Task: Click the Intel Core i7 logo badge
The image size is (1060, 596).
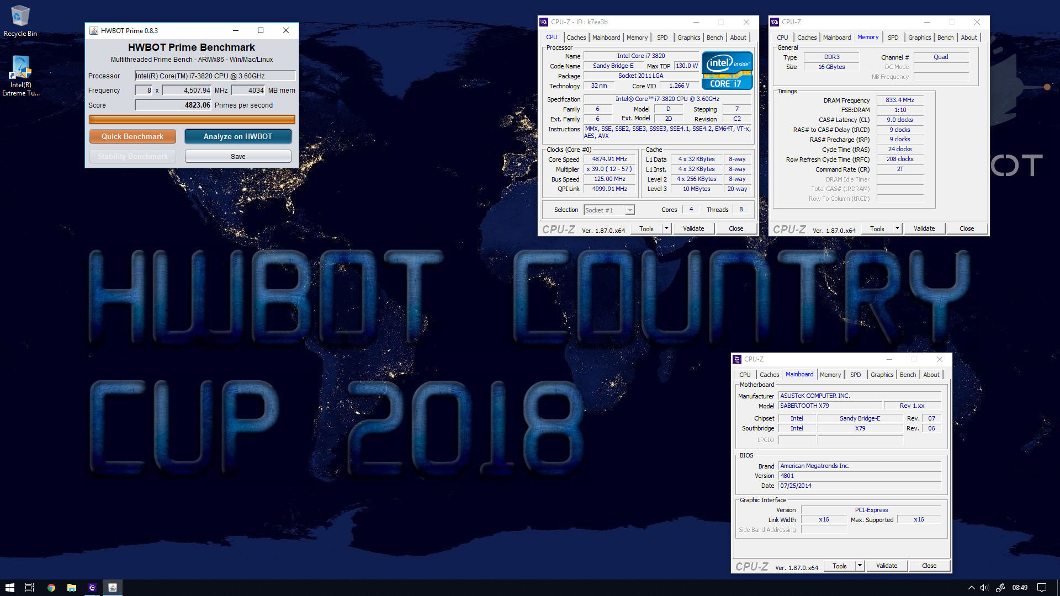Action: (727, 70)
